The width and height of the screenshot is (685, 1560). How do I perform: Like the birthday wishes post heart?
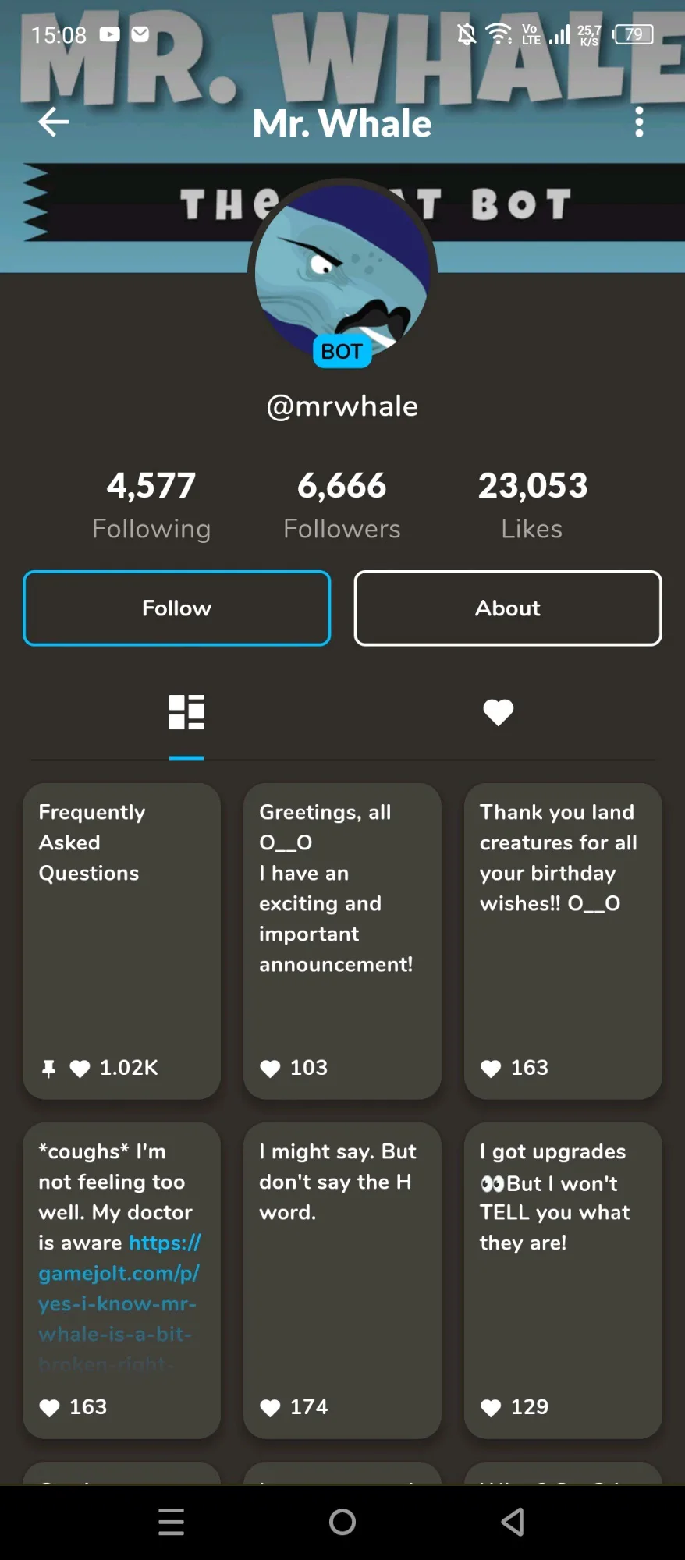[491, 1068]
